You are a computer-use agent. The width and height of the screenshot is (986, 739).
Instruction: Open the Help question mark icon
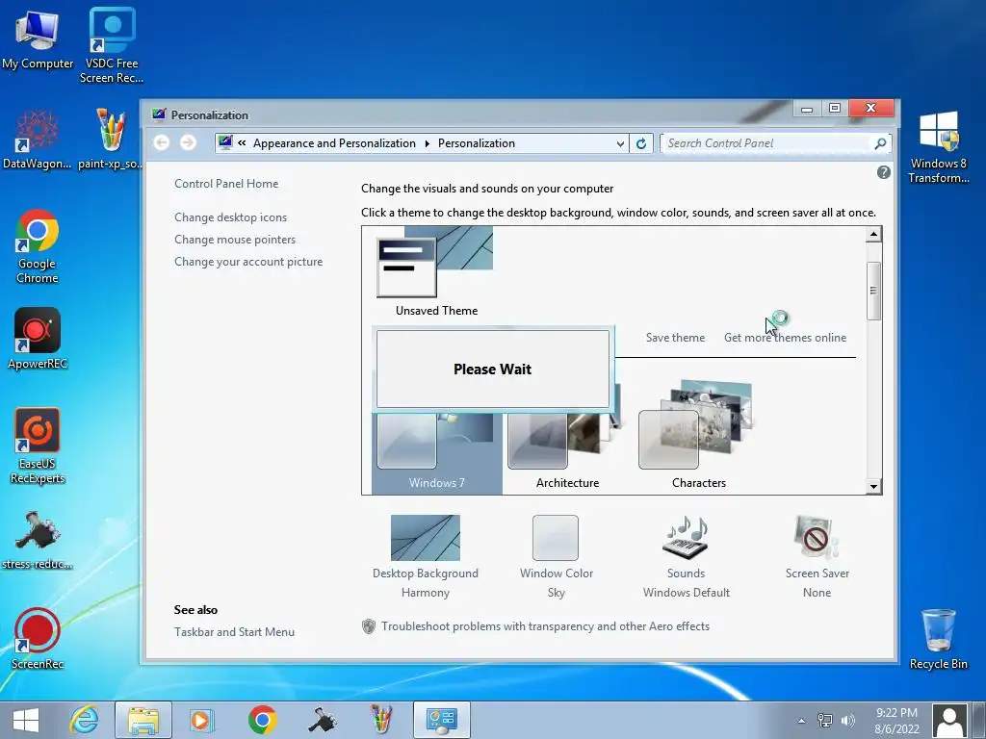884,172
